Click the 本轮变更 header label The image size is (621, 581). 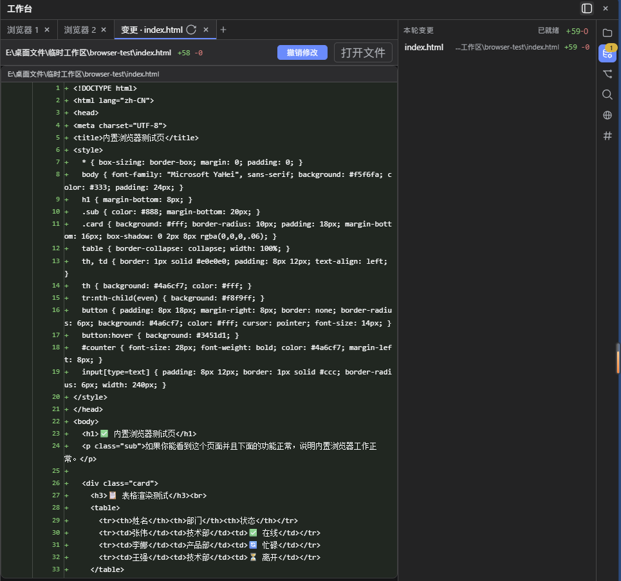tap(419, 30)
